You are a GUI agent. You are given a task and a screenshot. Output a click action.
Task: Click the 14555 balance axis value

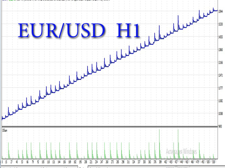coord(221,37)
